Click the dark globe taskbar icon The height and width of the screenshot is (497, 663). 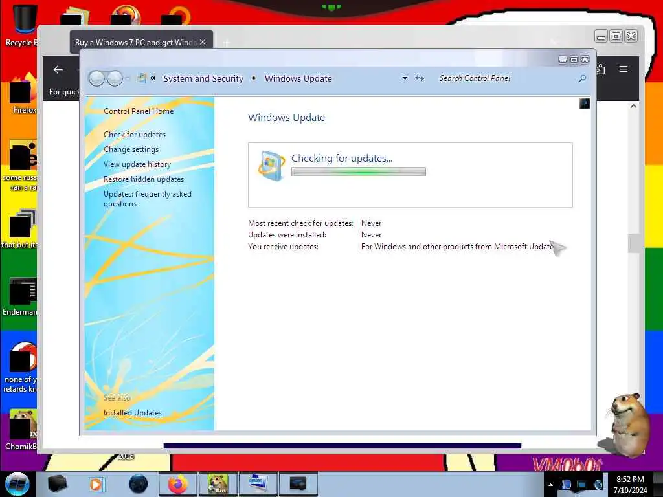click(139, 484)
